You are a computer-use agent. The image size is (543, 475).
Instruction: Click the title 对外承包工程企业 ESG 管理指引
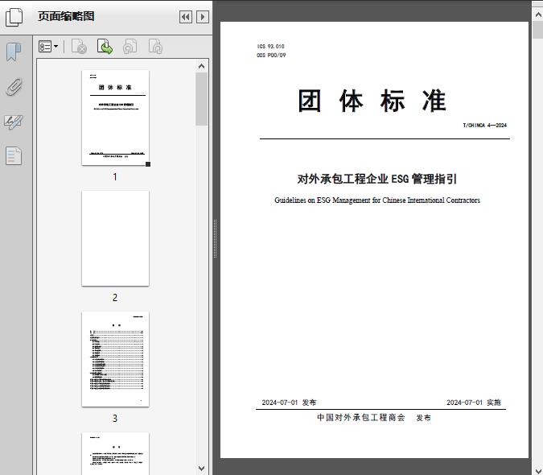pyautogui.click(x=377, y=179)
